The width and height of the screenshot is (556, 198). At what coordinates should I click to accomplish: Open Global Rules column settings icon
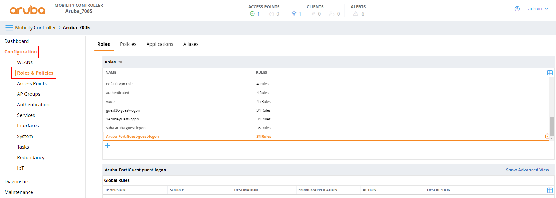(x=550, y=190)
